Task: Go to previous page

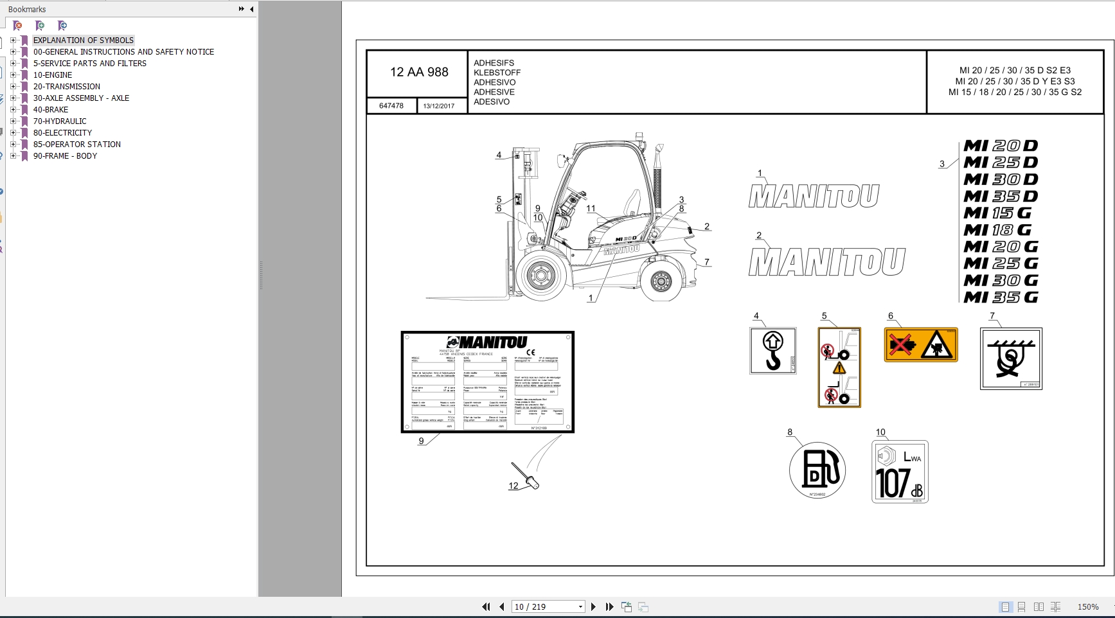Action: click(502, 606)
